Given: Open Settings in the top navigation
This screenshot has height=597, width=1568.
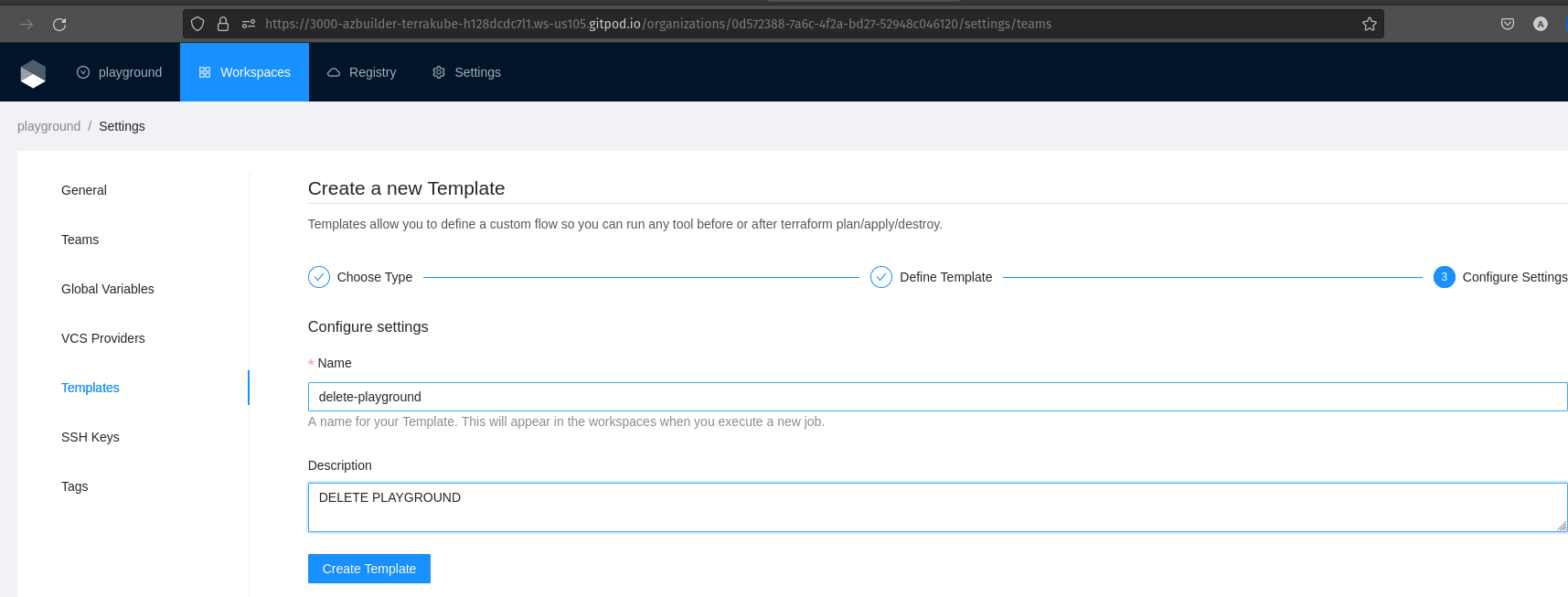Looking at the screenshot, I should coord(467,72).
